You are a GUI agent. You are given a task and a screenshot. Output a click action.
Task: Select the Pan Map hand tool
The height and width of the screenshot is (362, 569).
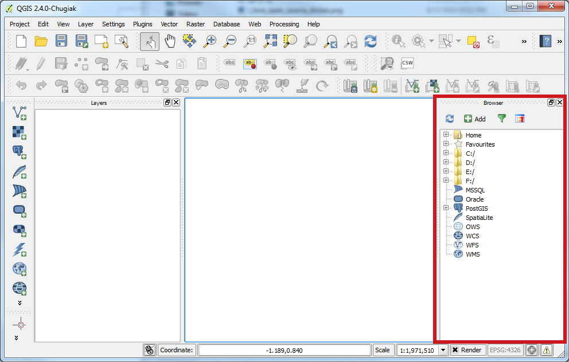pyautogui.click(x=170, y=41)
